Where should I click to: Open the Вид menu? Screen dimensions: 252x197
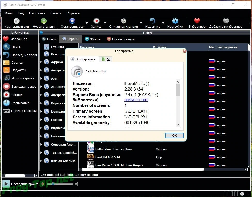tap(21, 13)
